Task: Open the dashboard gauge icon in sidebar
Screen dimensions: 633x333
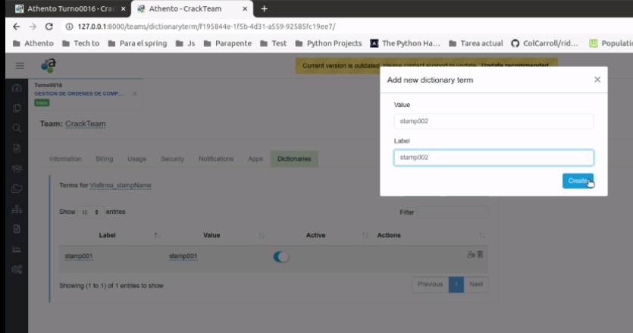Action: 17,87
